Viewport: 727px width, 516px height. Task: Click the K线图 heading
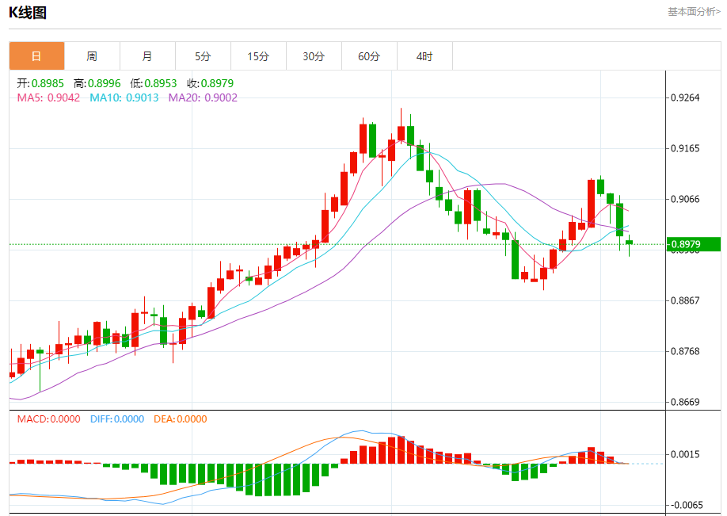[x=28, y=13]
